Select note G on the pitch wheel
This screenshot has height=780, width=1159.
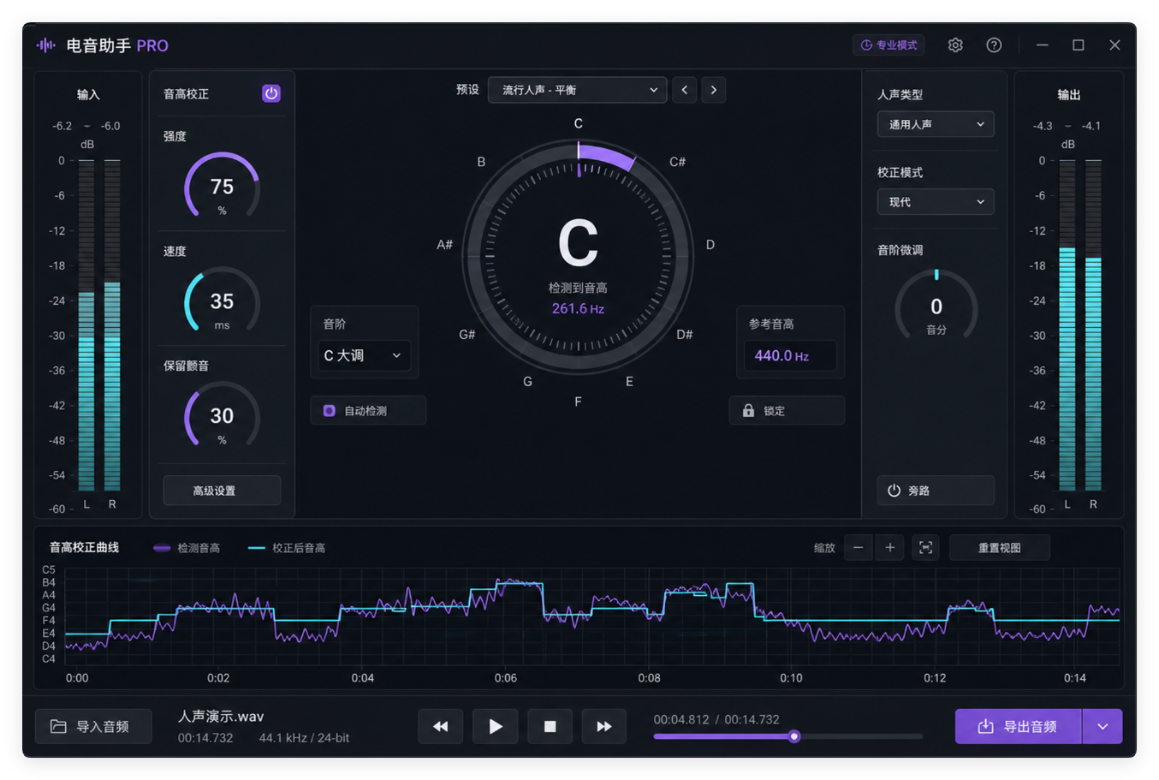tap(527, 382)
